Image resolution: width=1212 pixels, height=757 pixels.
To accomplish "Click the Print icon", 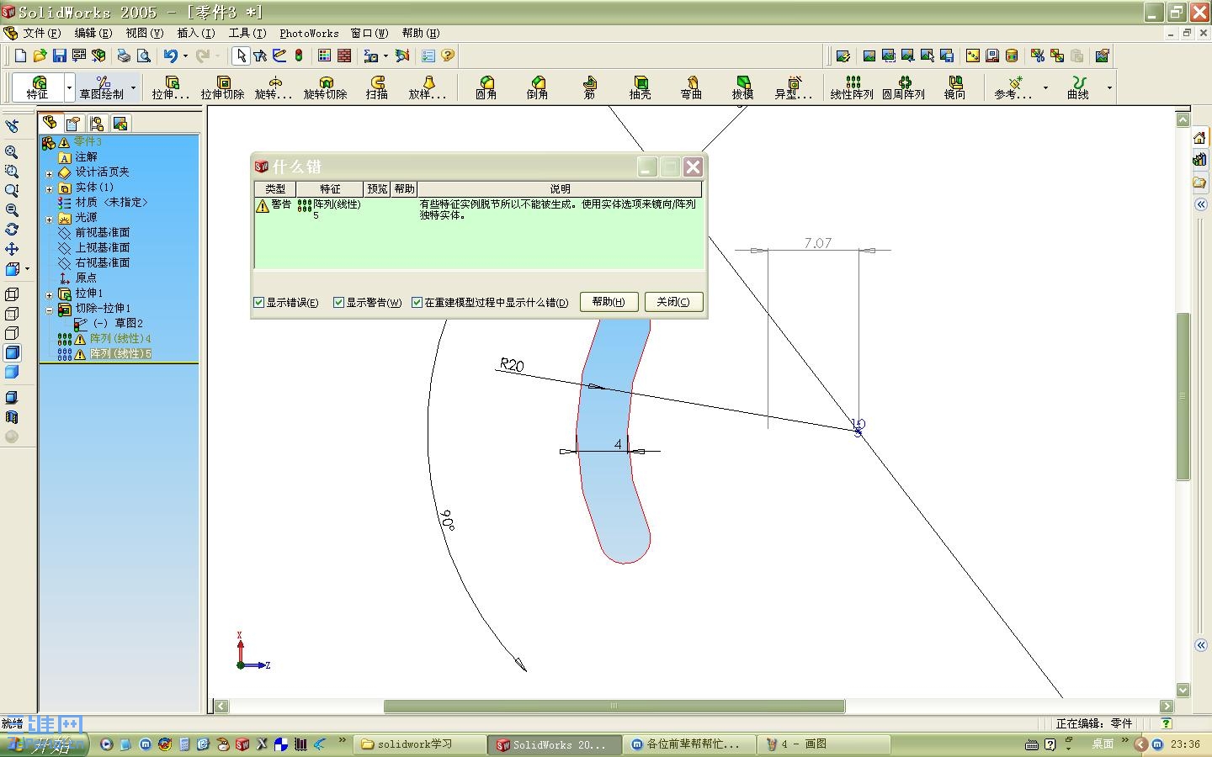I will 124,56.
